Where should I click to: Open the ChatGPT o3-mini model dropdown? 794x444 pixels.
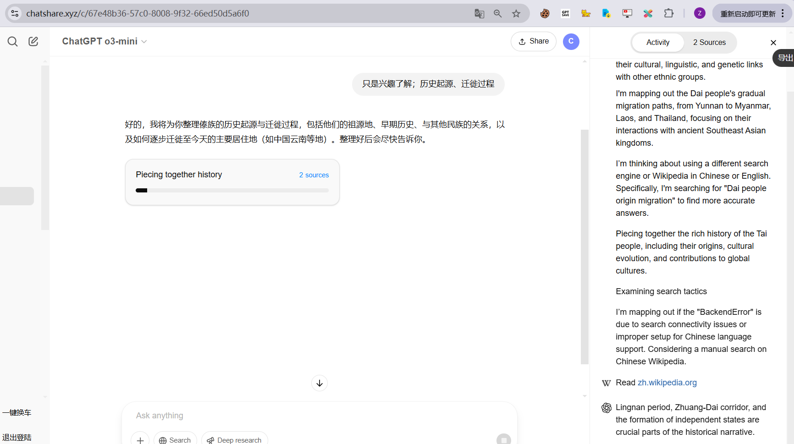[105, 41]
